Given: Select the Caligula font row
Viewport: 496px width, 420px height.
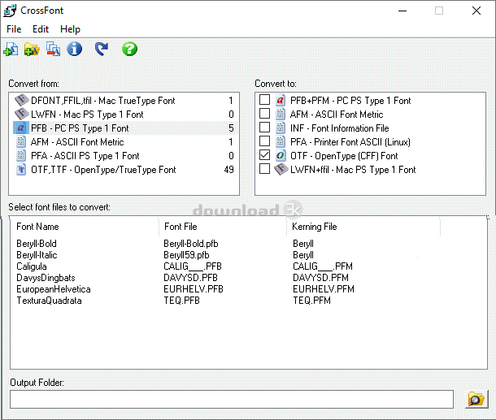Looking at the screenshot, I should tap(33, 266).
